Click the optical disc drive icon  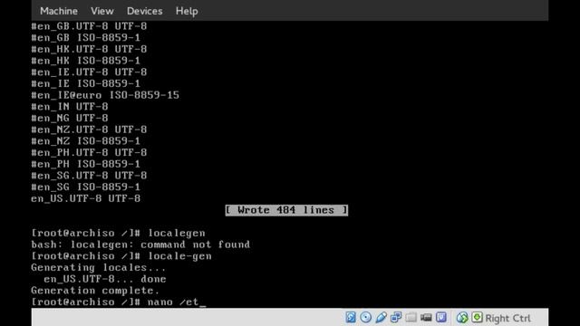[366, 317]
